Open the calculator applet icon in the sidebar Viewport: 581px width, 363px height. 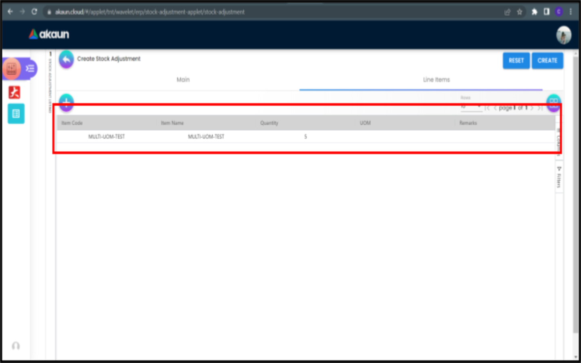[12, 69]
